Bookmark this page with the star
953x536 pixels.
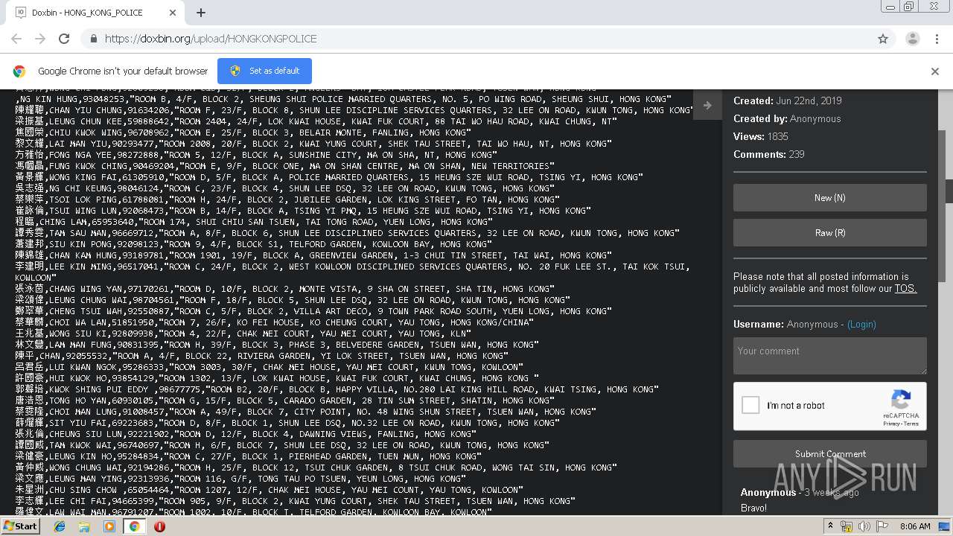click(x=883, y=39)
